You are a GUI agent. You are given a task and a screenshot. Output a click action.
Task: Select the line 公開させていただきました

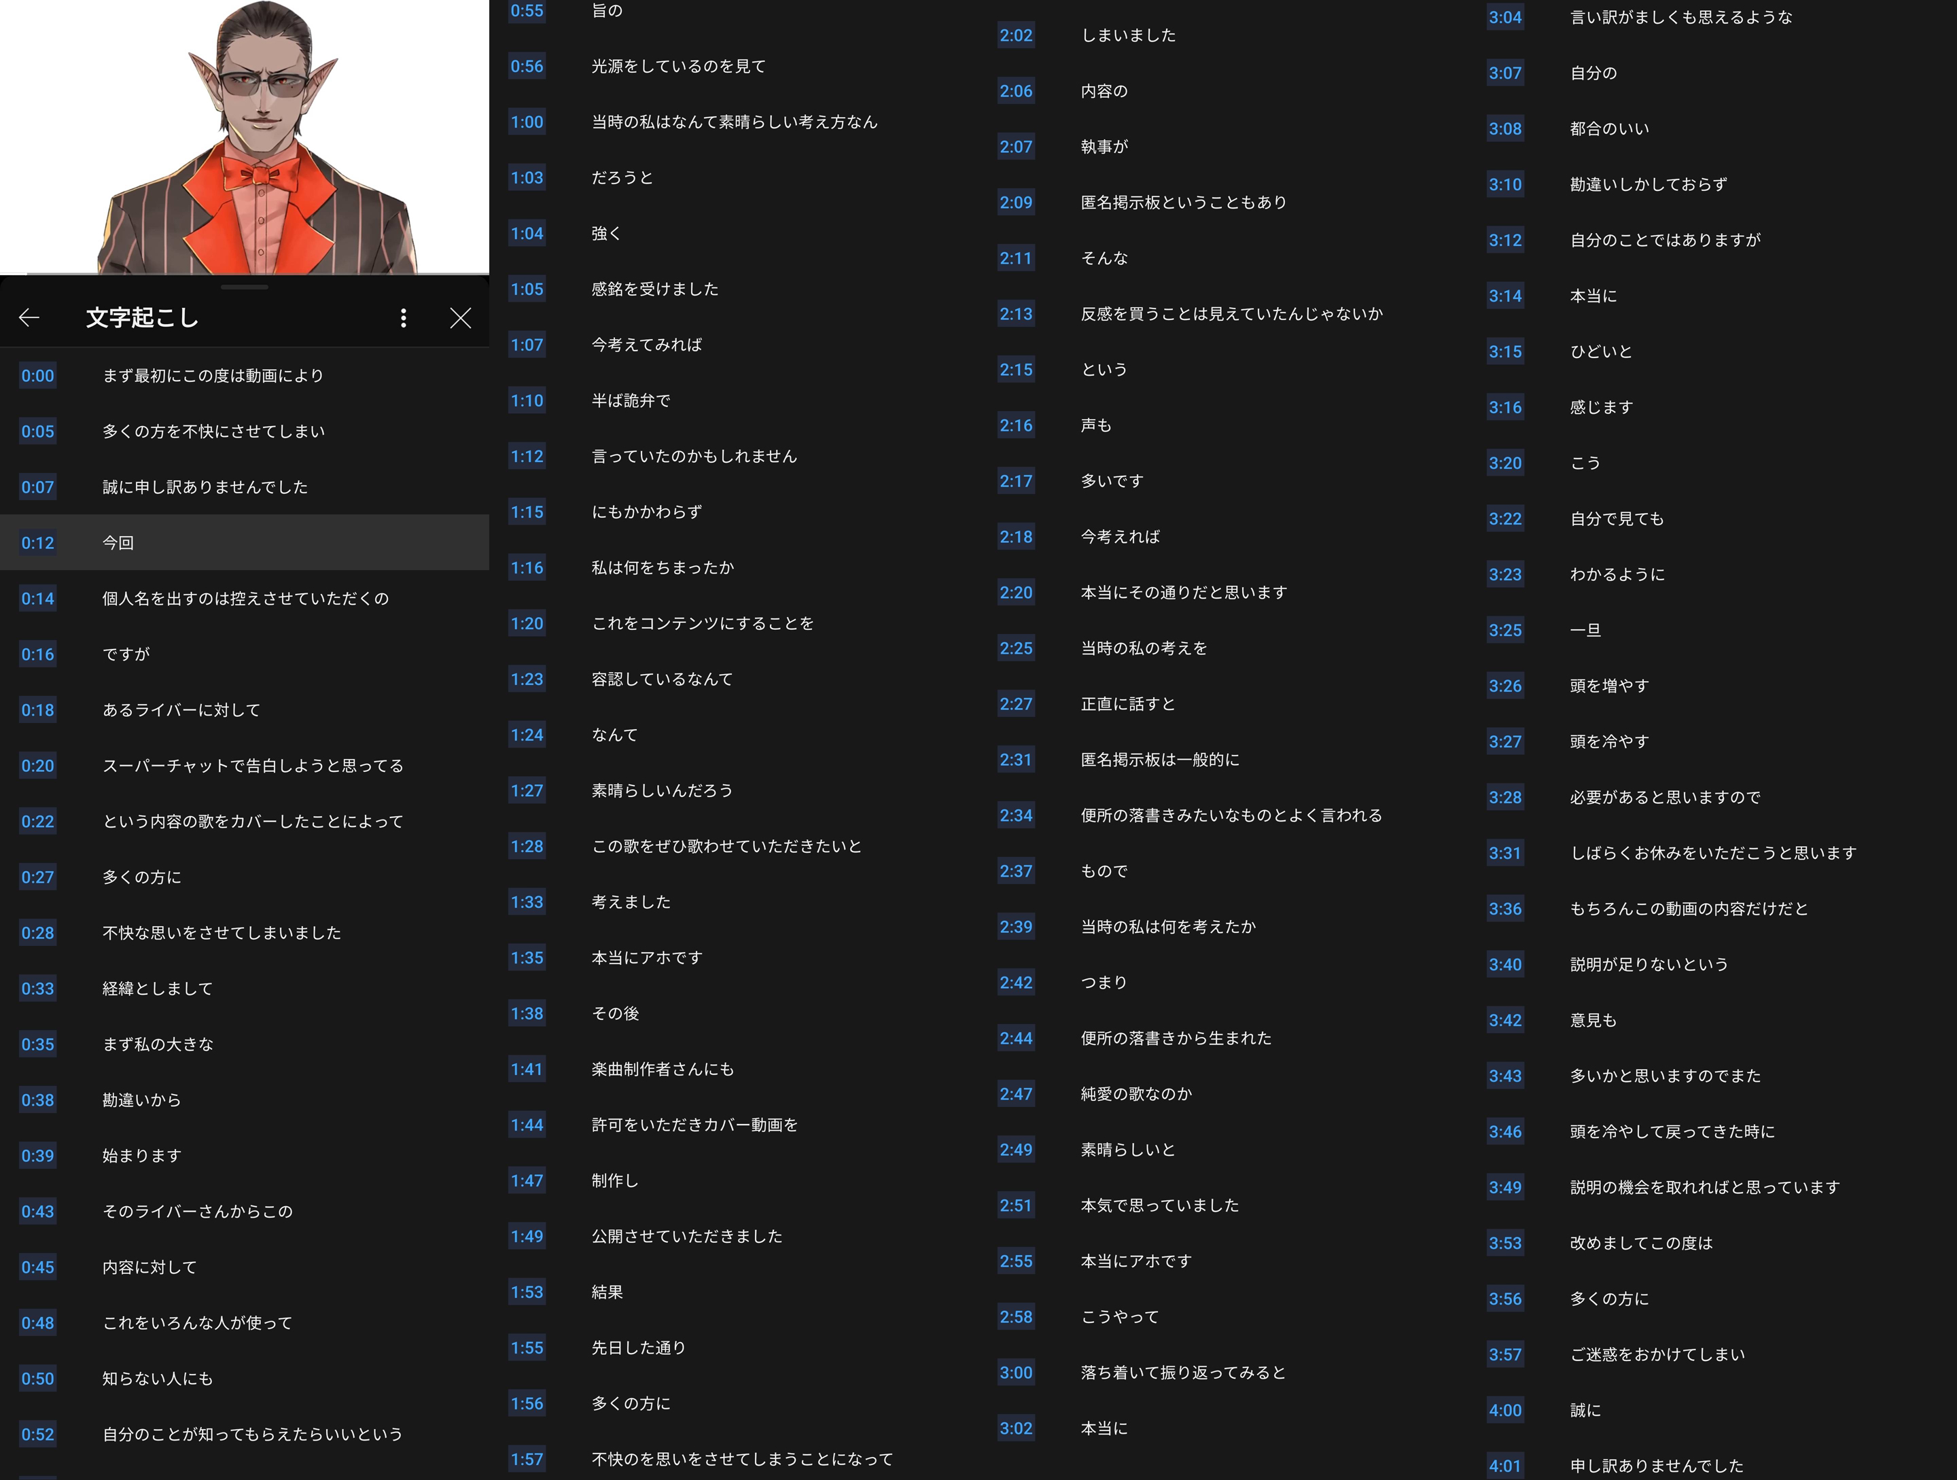coord(686,1237)
